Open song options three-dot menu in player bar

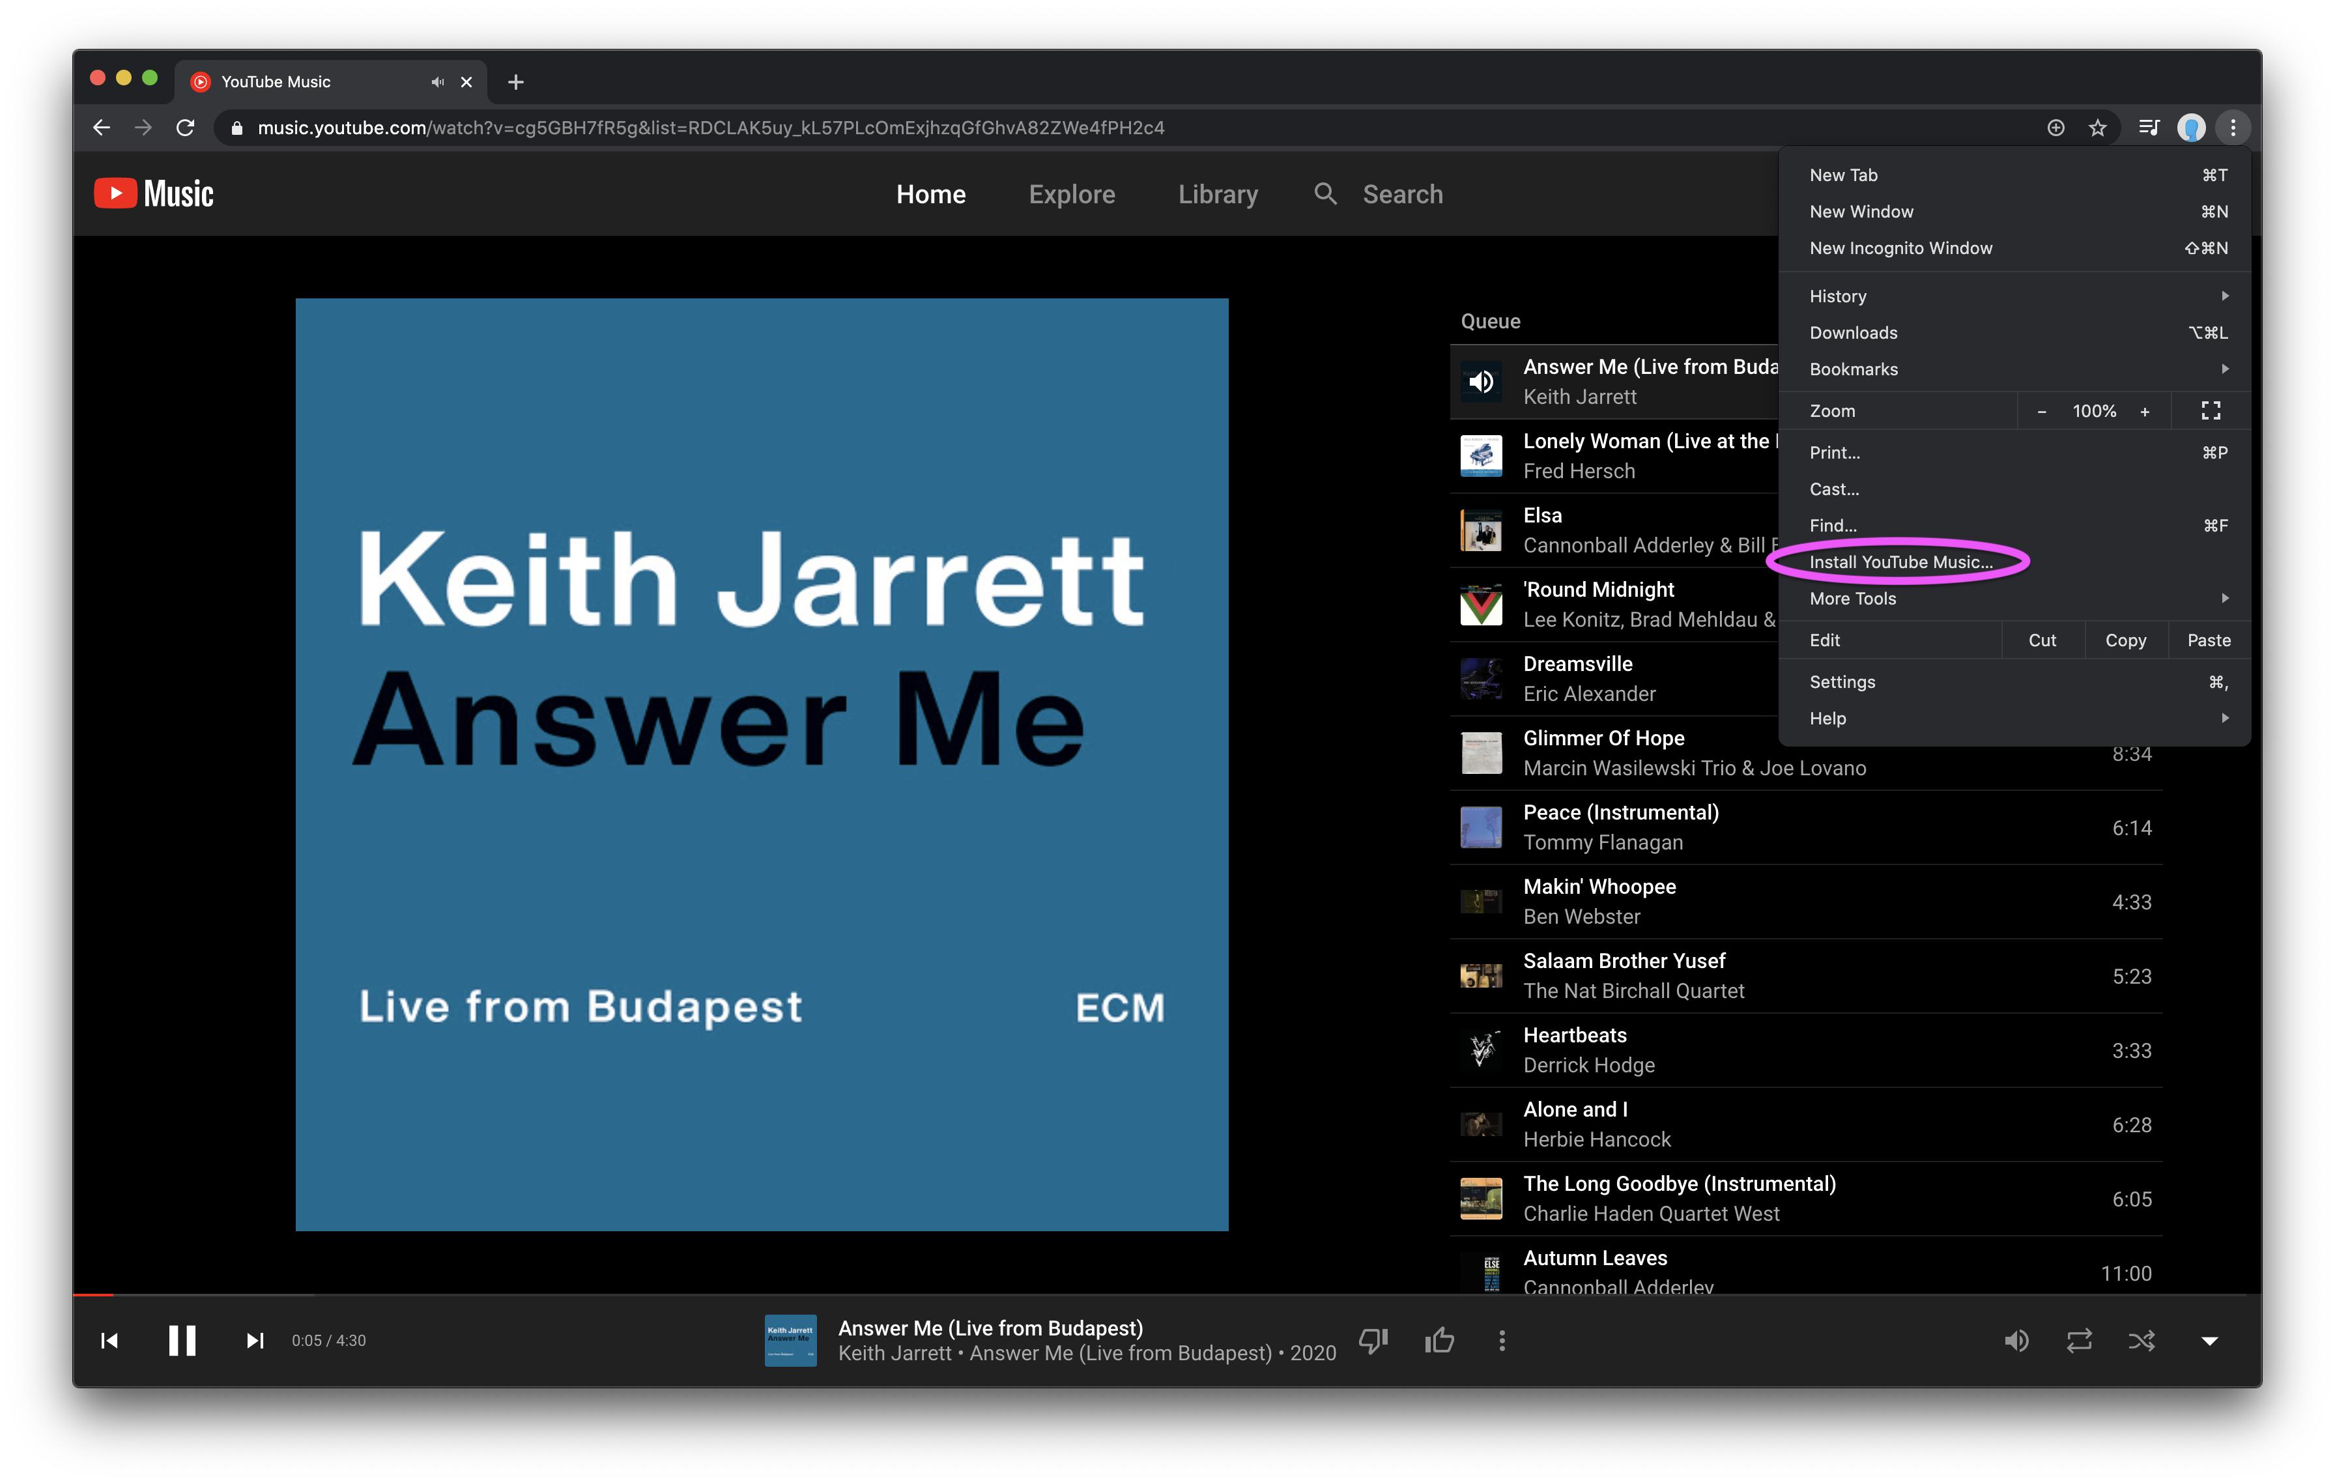(1502, 1341)
